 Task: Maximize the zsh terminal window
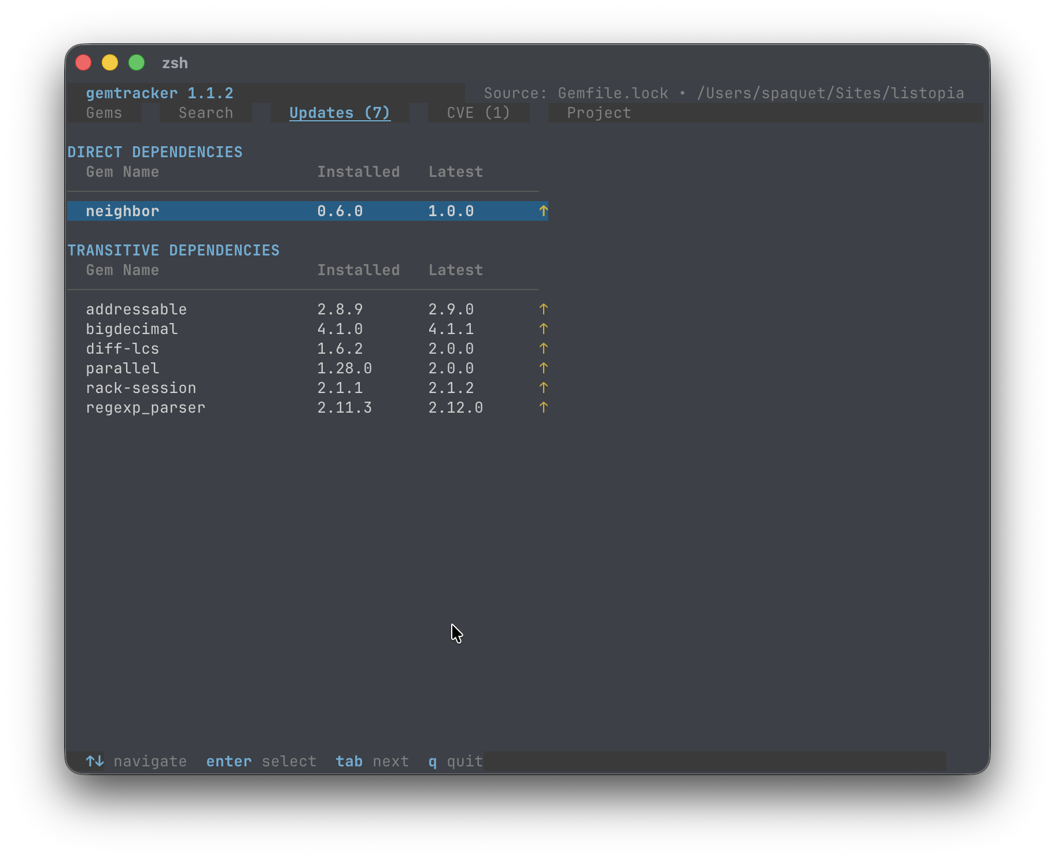137,62
